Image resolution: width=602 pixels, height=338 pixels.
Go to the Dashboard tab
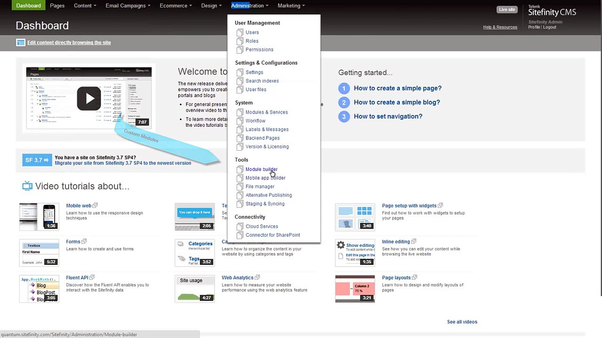29,6
